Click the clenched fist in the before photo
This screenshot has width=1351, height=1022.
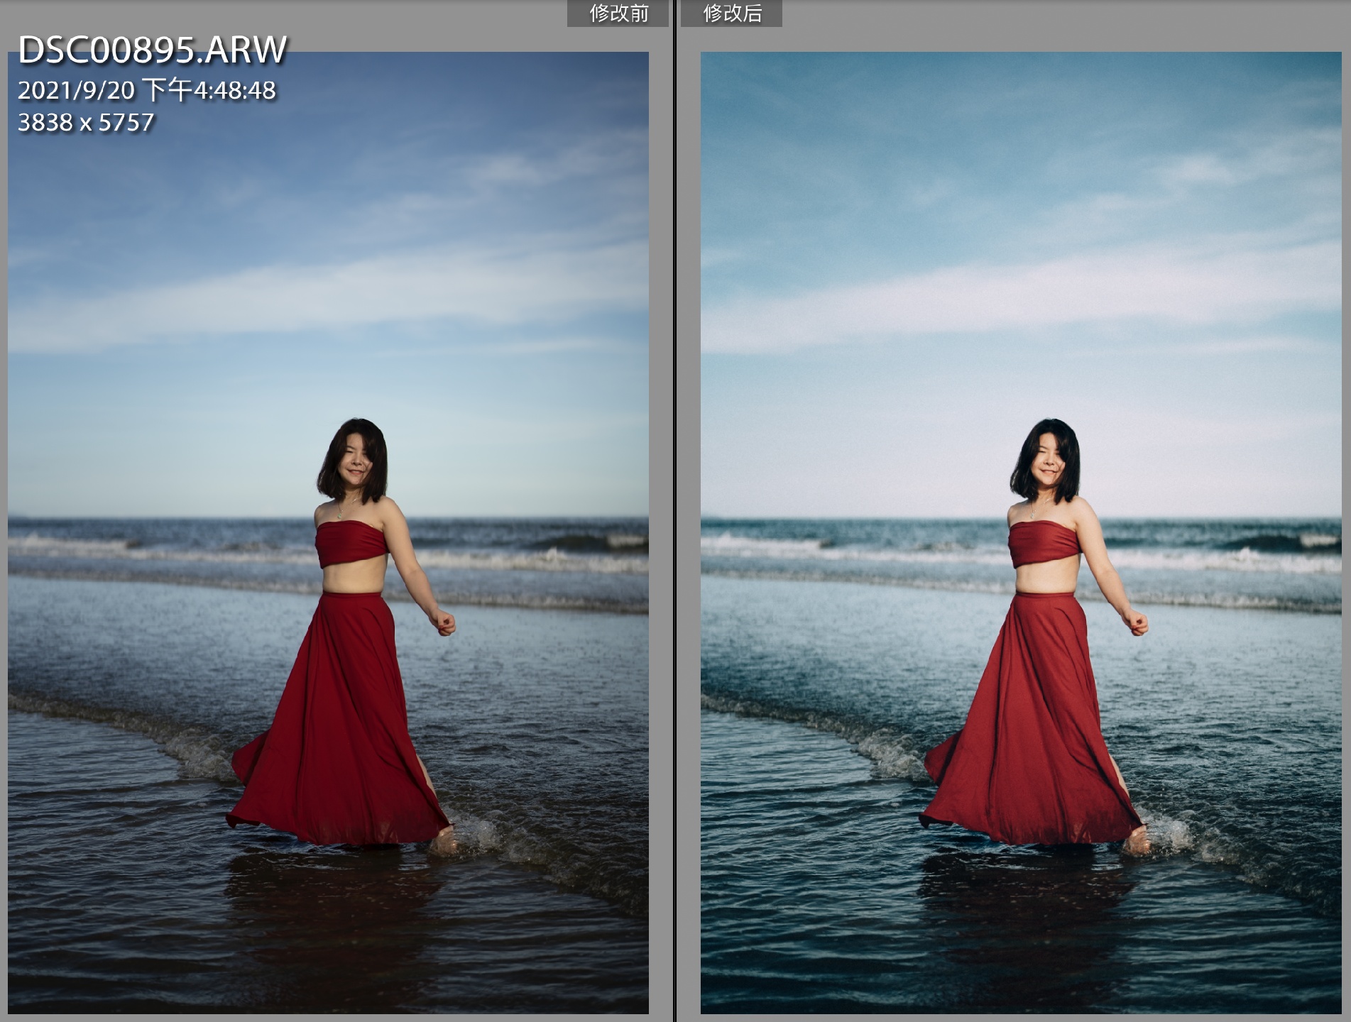point(444,623)
